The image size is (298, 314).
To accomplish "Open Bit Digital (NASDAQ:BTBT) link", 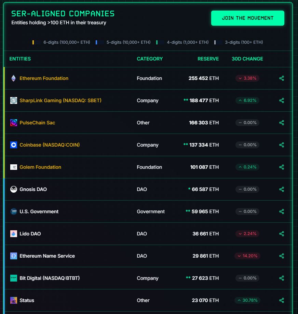I will pyautogui.click(x=50, y=278).
